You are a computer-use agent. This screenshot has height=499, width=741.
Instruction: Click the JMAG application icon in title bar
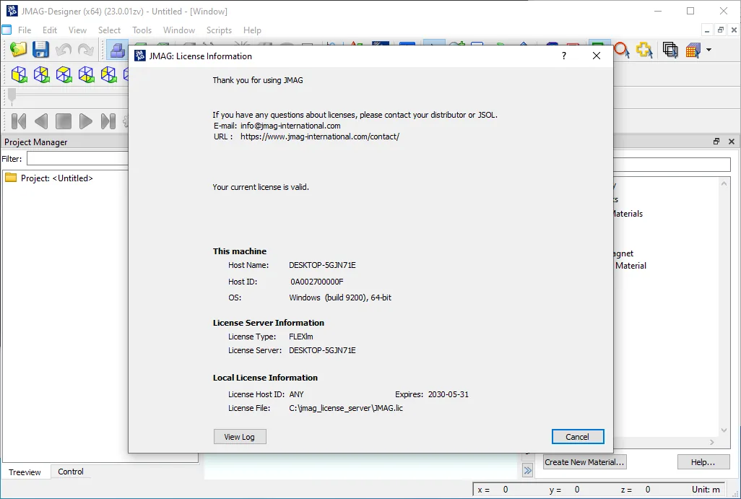click(12, 11)
